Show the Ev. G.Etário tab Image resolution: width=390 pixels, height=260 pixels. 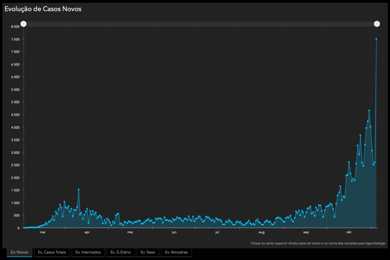[x=121, y=252]
